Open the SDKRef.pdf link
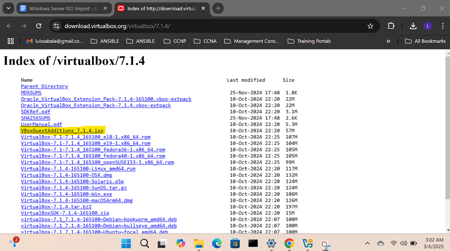450x251 pixels. 35,111
